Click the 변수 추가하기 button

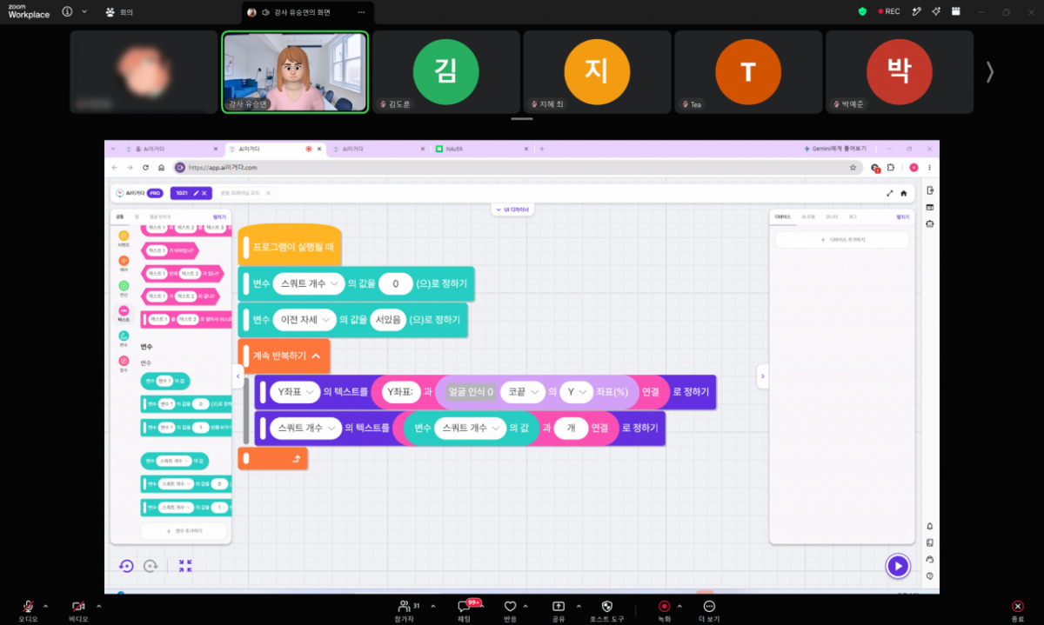(184, 530)
